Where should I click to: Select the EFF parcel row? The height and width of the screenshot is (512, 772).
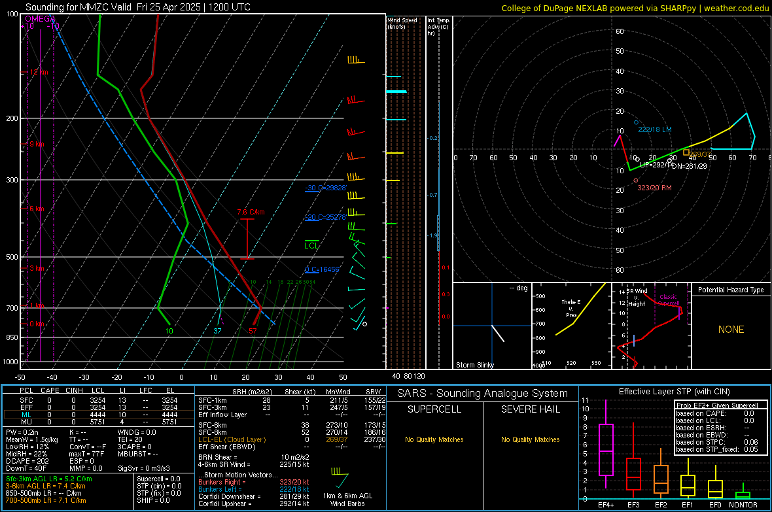(99, 407)
